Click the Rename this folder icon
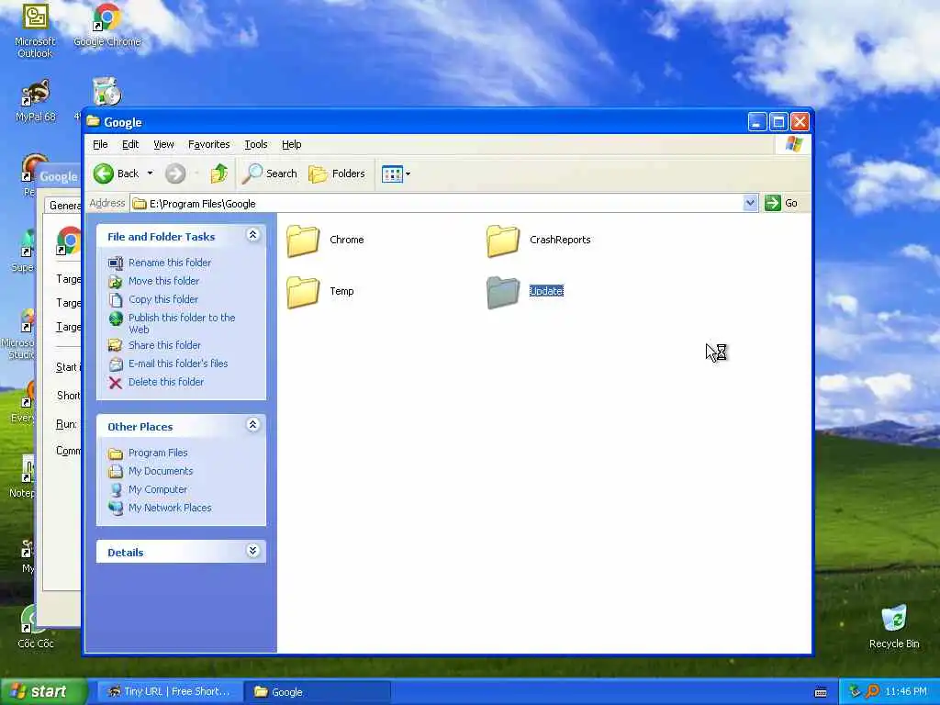 tap(116, 263)
